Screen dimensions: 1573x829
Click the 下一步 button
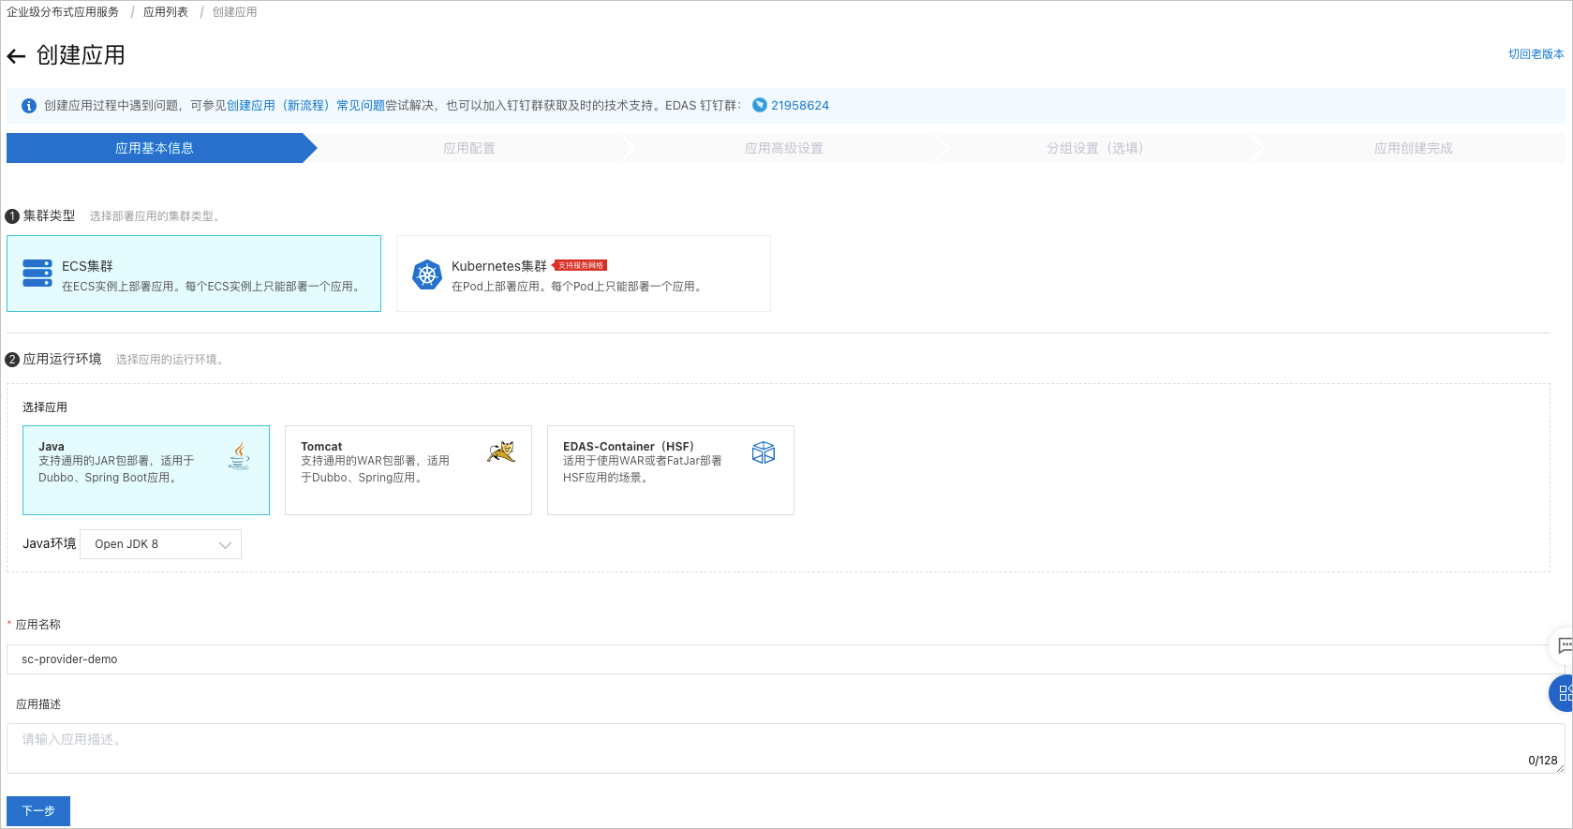(38, 811)
